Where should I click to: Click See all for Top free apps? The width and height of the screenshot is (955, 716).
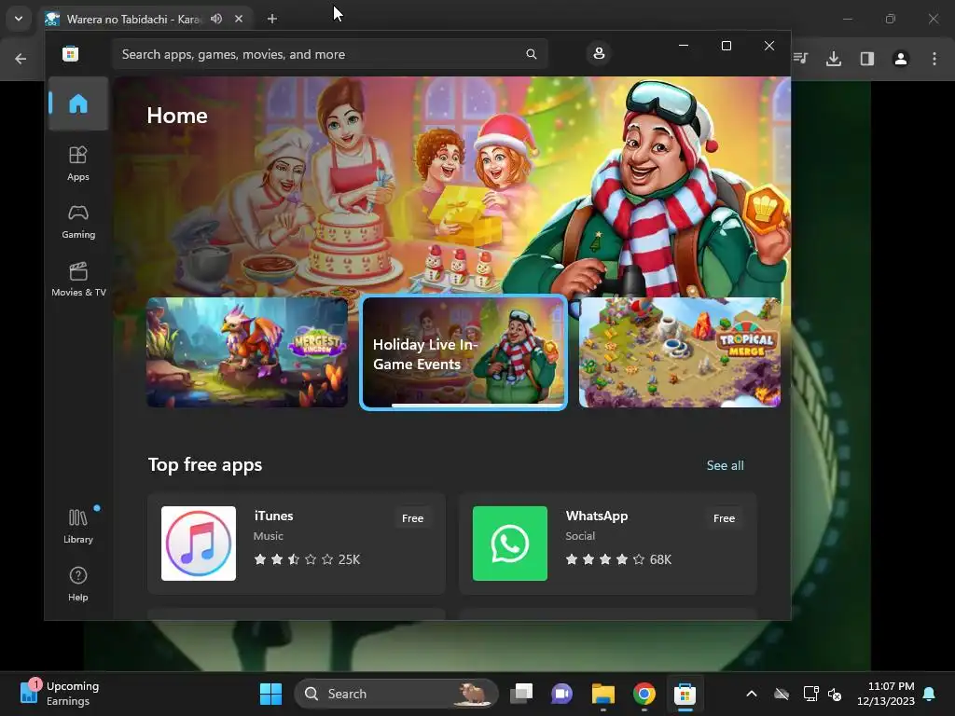(725, 466)
